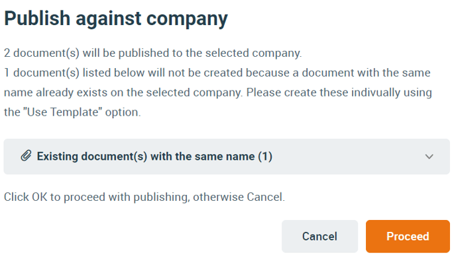The width and height of the screenshot is (456, 257).
Task: Cancel the publish dialog
Action: click(319, 236)
